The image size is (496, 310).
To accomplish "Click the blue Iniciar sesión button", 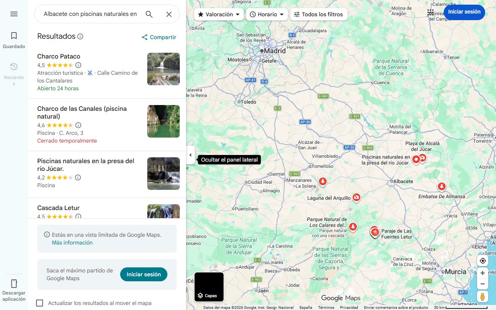I will point(464,12).
